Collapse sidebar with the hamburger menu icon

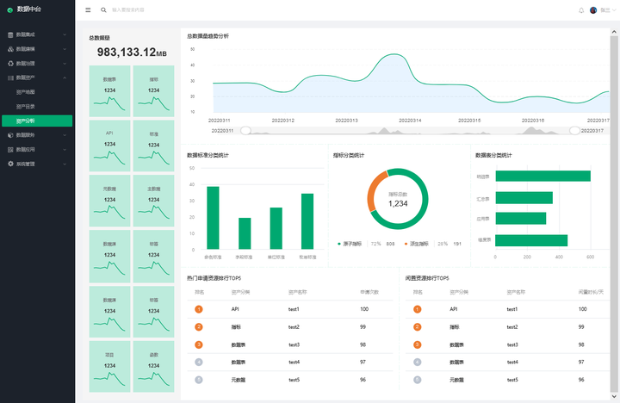88,9
